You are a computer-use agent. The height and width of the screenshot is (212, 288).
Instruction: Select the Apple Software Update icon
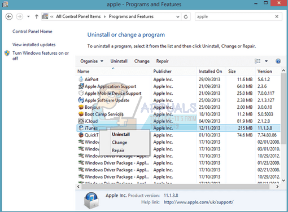81,100
